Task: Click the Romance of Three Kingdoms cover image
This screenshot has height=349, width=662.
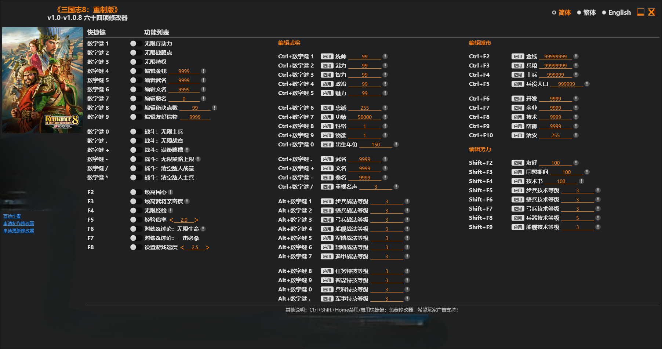Action: (43, 80)
